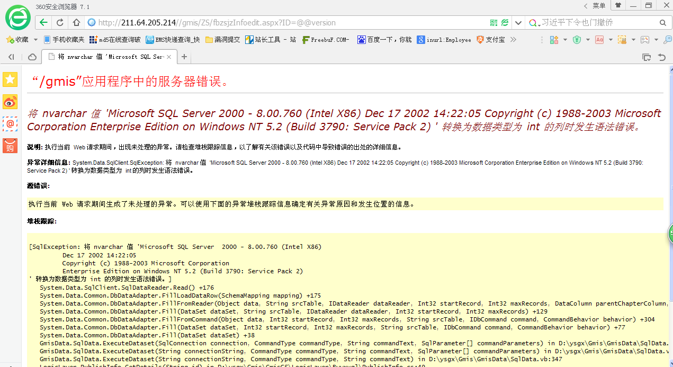Choose a search engine from the colorful icon
This screenshot has width=673, height=367.
pos(534,23)
